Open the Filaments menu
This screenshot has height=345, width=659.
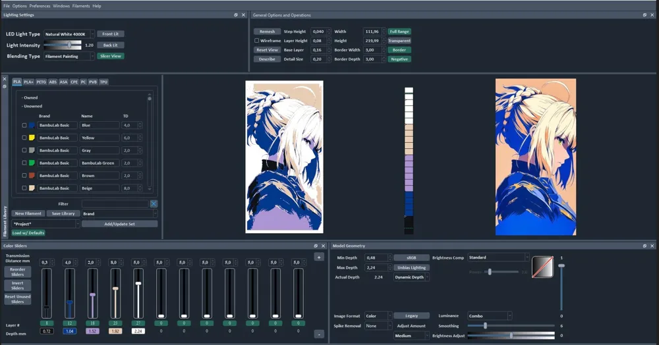click(x=80, y=6)
